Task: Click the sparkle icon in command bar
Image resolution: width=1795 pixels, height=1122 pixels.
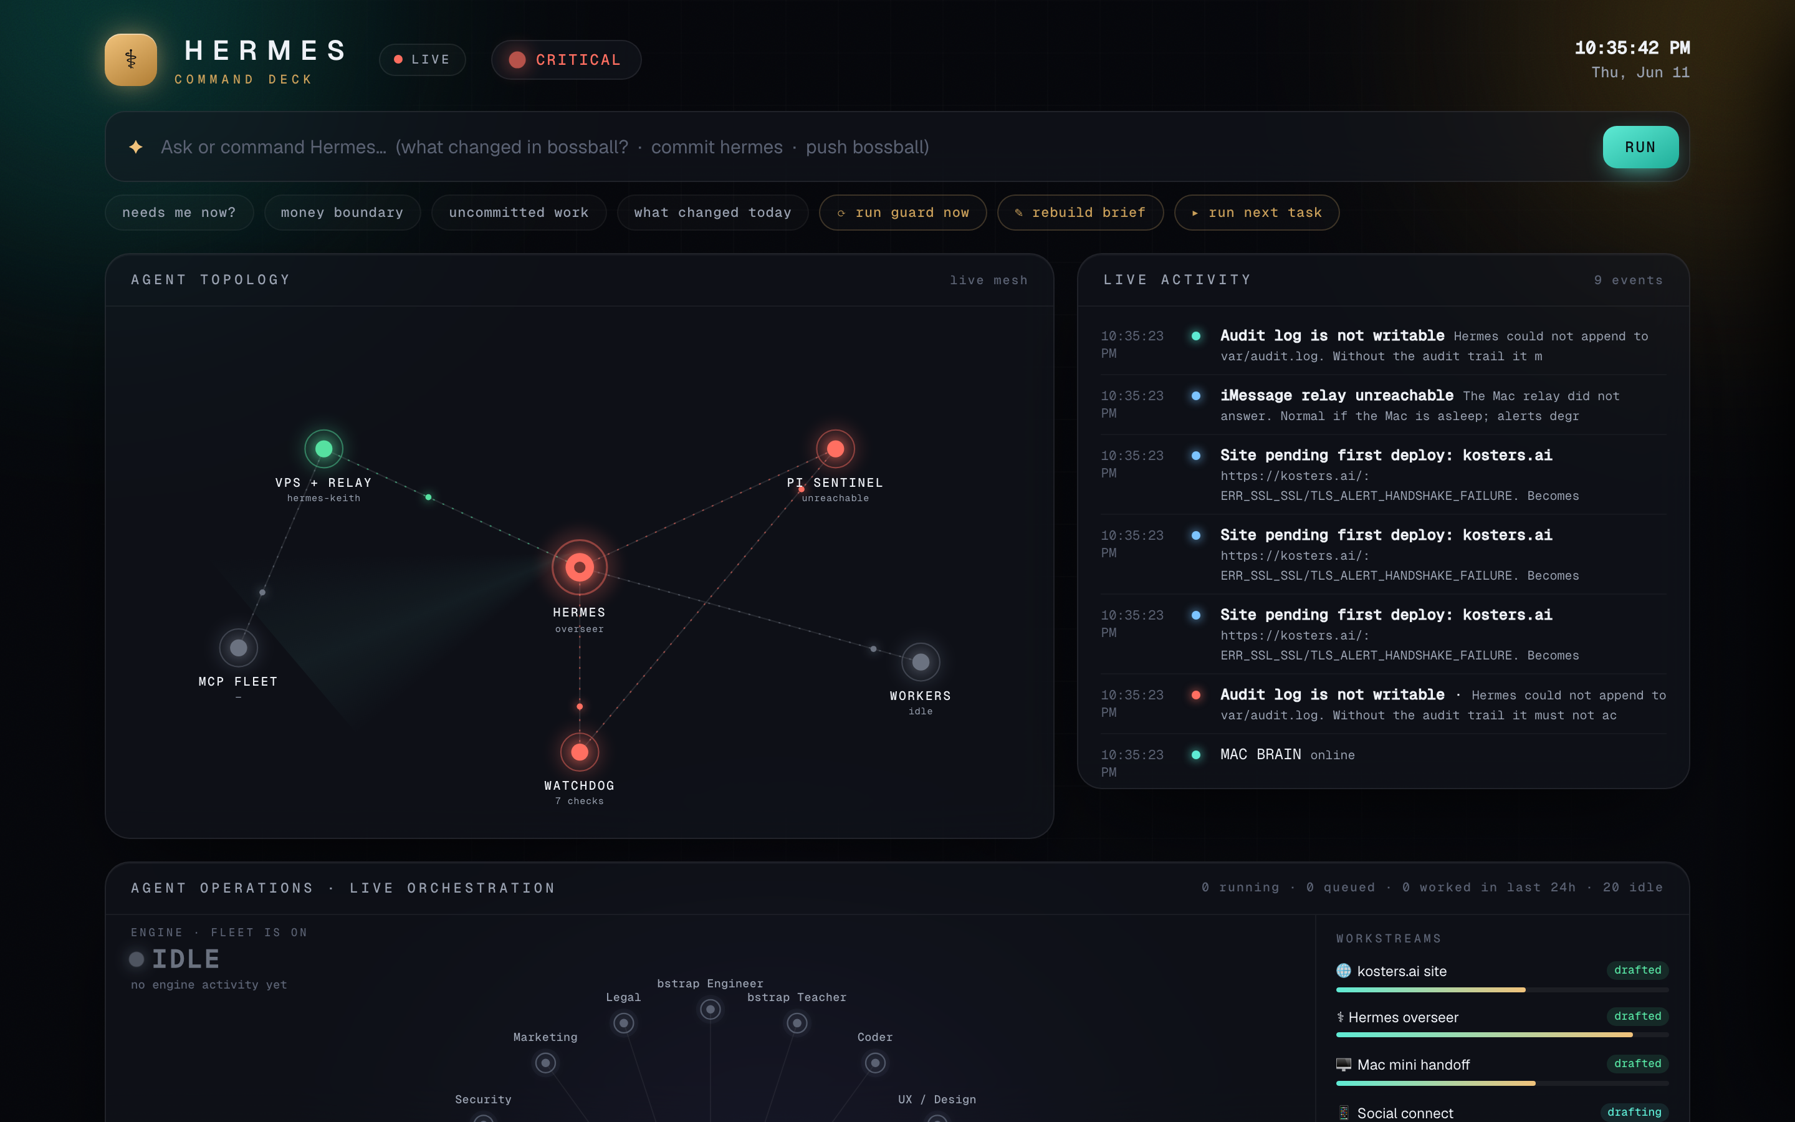Action: point(136,147)
